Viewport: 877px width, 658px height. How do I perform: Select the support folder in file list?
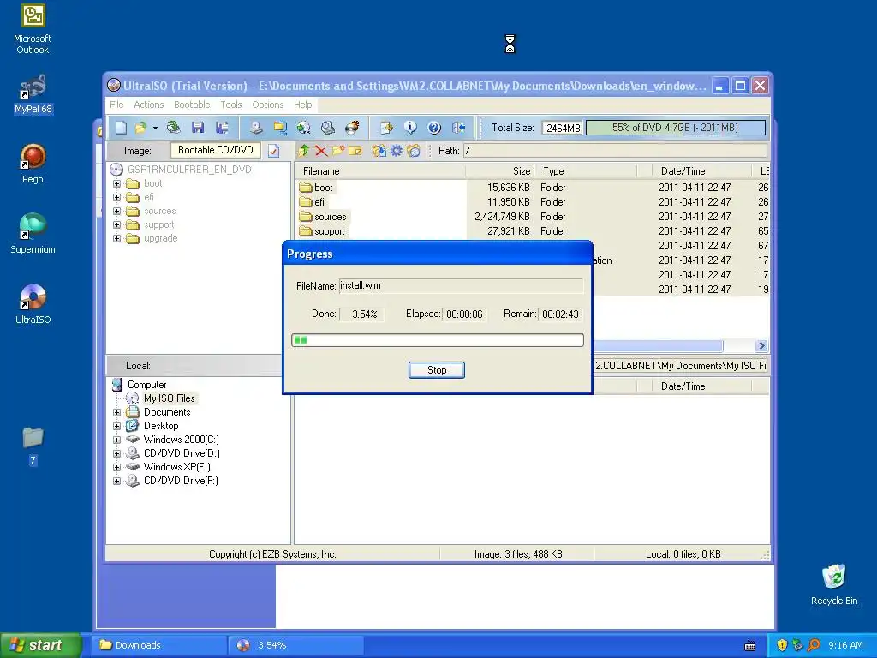point(322,231)
